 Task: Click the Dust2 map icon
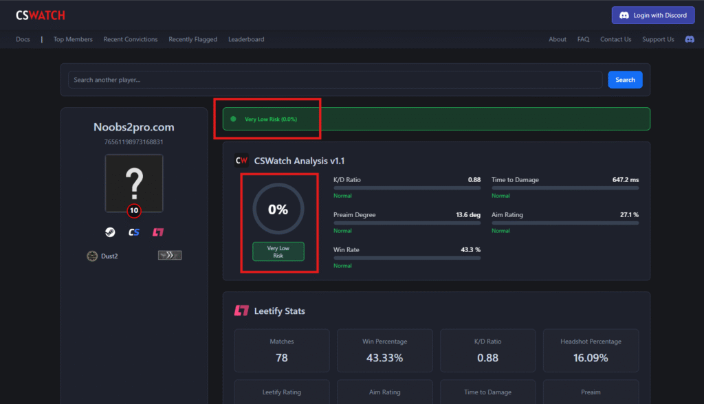(92, 256)
